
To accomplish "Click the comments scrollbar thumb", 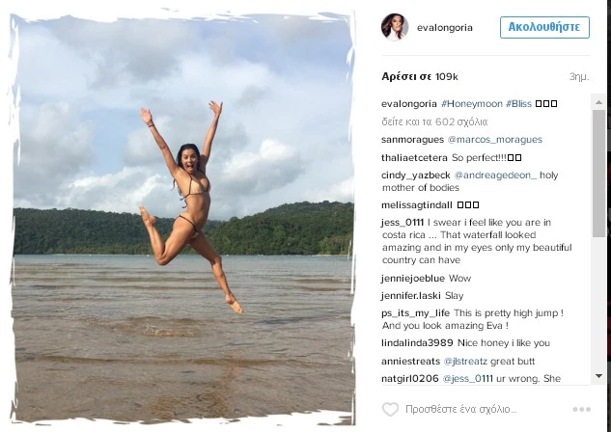I will pos(598,174).
